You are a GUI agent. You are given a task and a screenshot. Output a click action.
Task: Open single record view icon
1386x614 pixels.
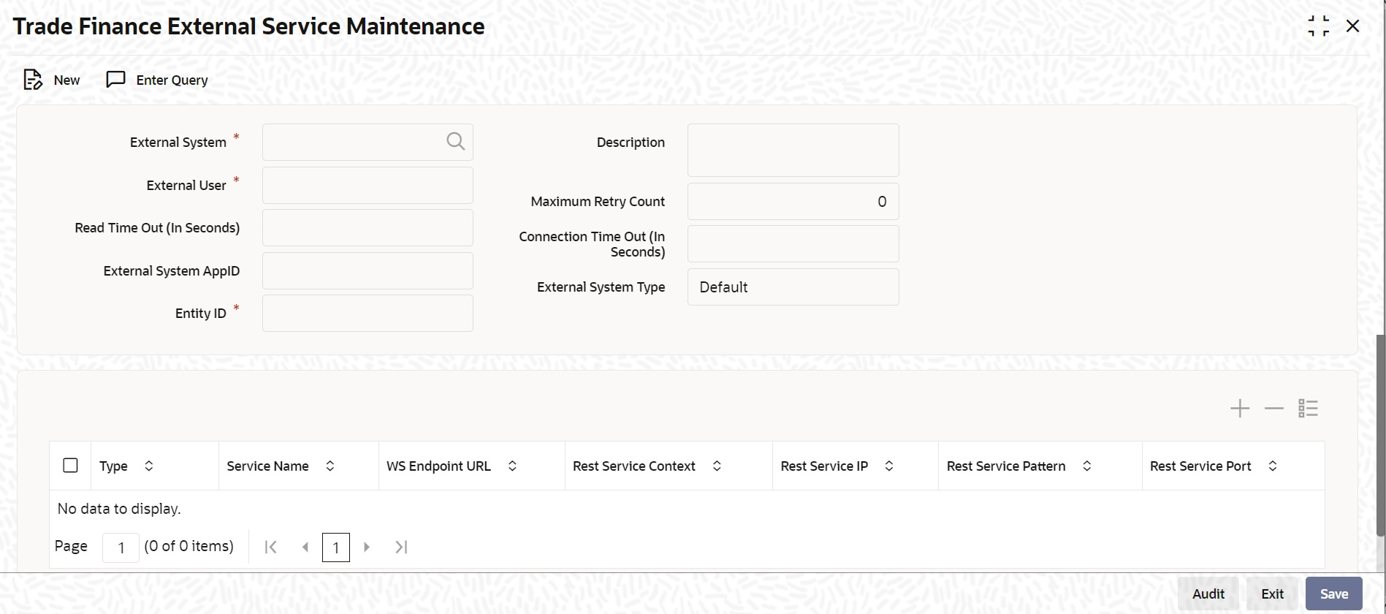[1308, 409]
